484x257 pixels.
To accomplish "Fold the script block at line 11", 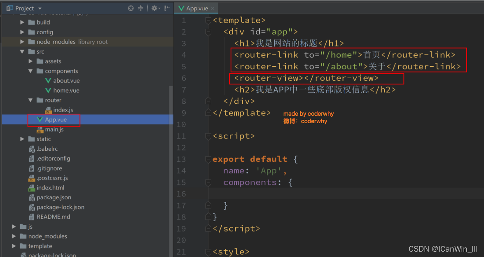I will (208, 136).
